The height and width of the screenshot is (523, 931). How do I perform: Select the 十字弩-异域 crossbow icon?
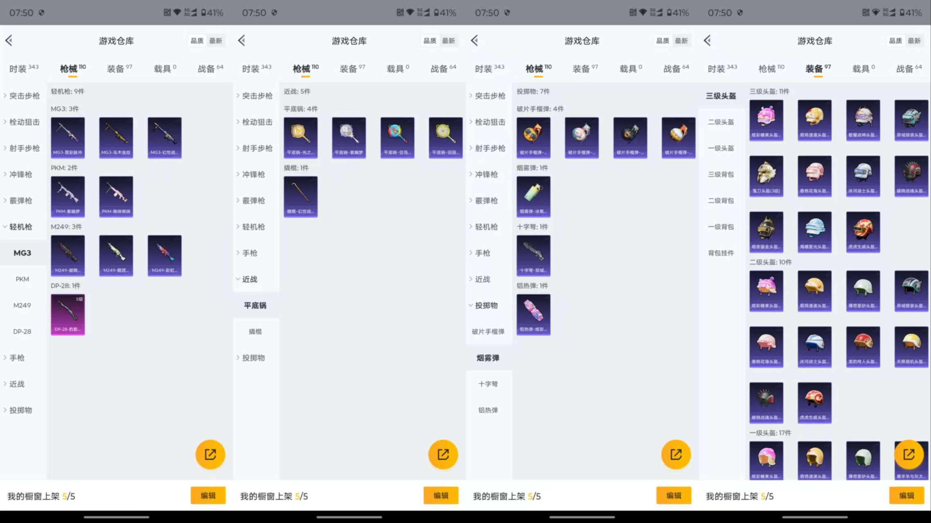point(533,255)
